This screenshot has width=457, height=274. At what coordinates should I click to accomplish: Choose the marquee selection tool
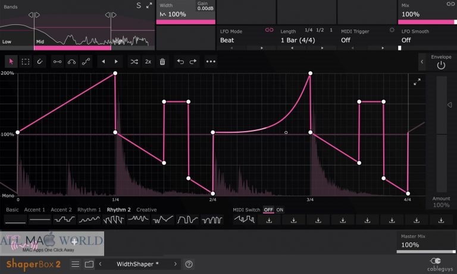pyautogui.click(x=26, y=62)
